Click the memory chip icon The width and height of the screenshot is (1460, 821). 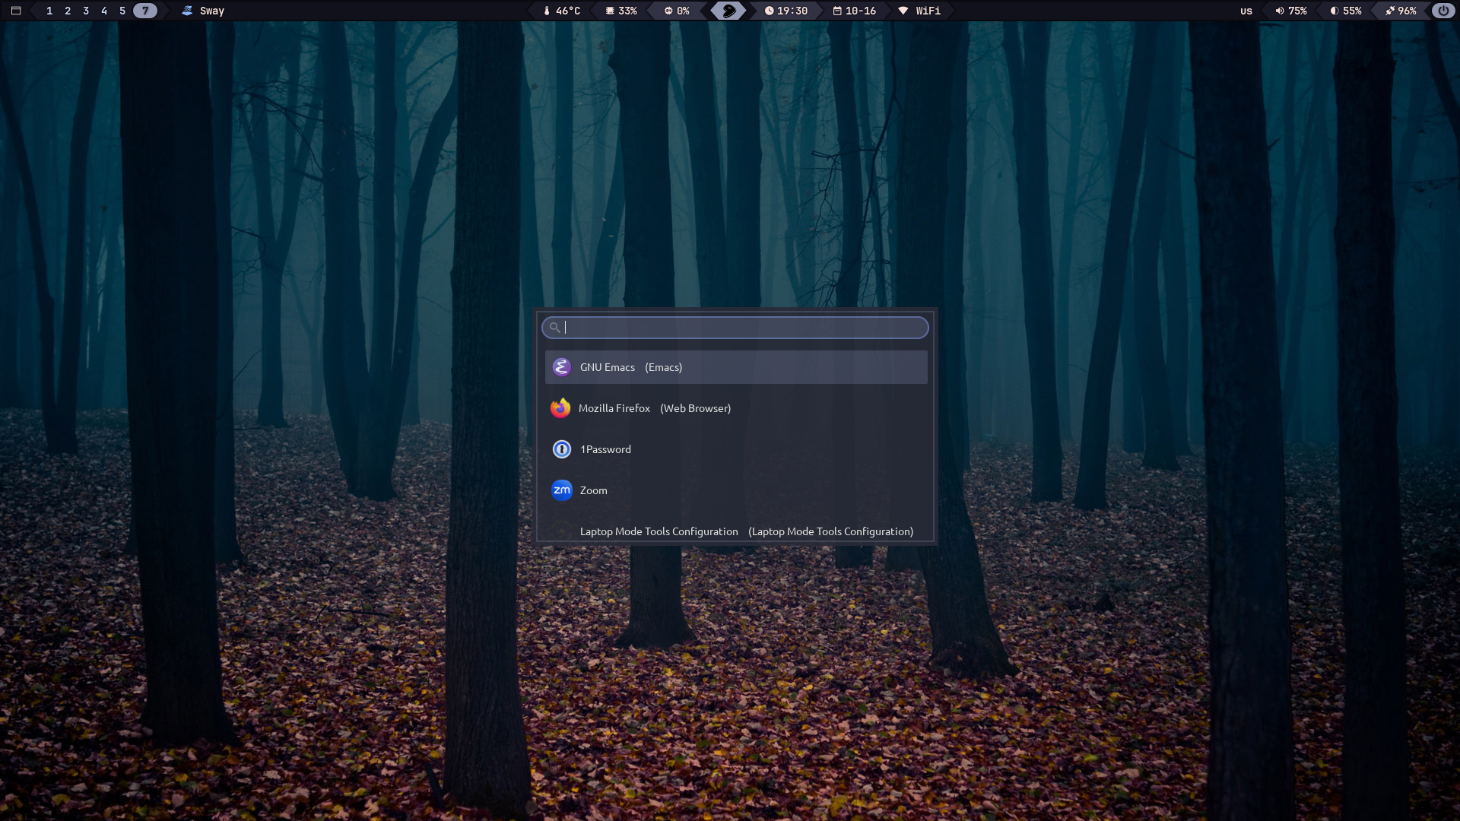610,11
